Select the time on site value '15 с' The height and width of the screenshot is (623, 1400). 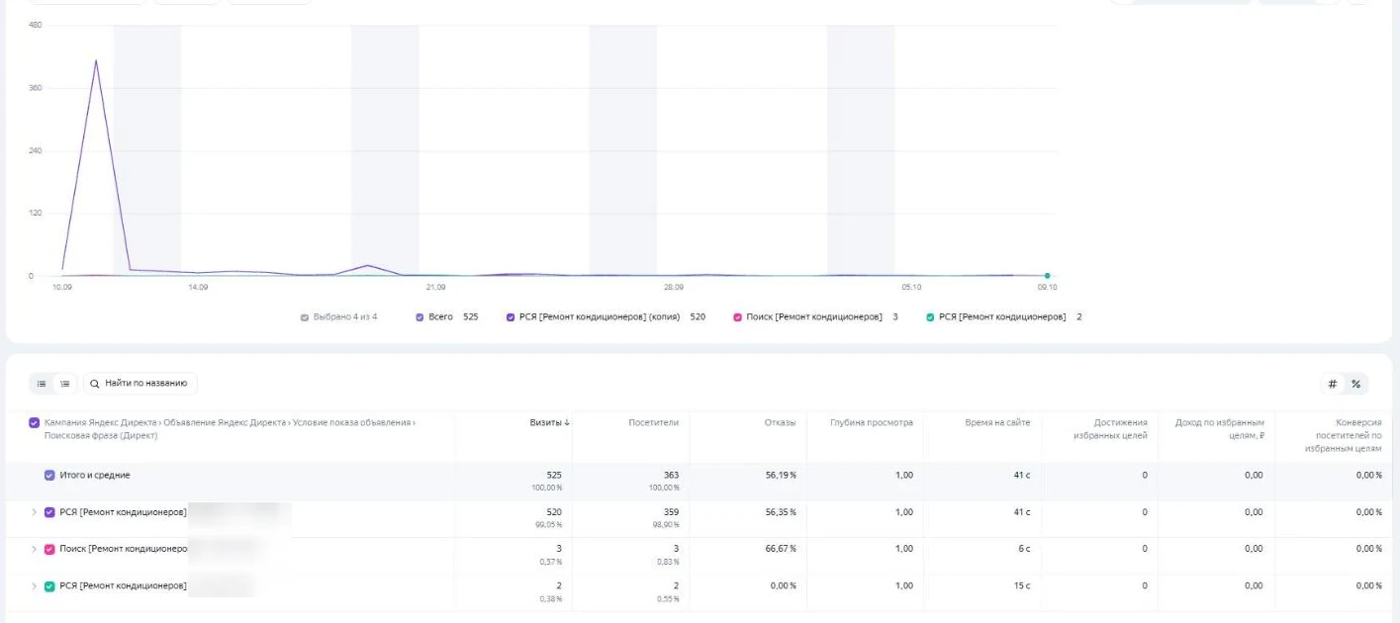(1022, 586)
